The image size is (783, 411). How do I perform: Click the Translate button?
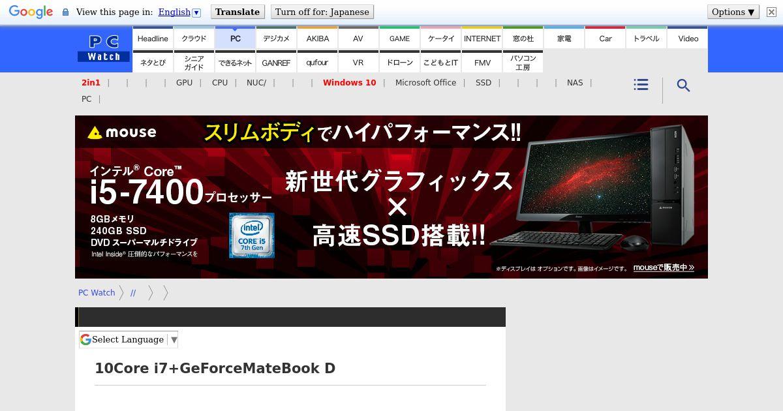tap(238, 12)
